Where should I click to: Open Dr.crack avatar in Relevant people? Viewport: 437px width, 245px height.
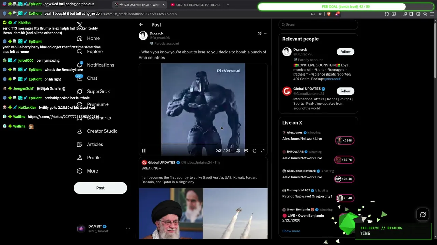pos(287,52)
